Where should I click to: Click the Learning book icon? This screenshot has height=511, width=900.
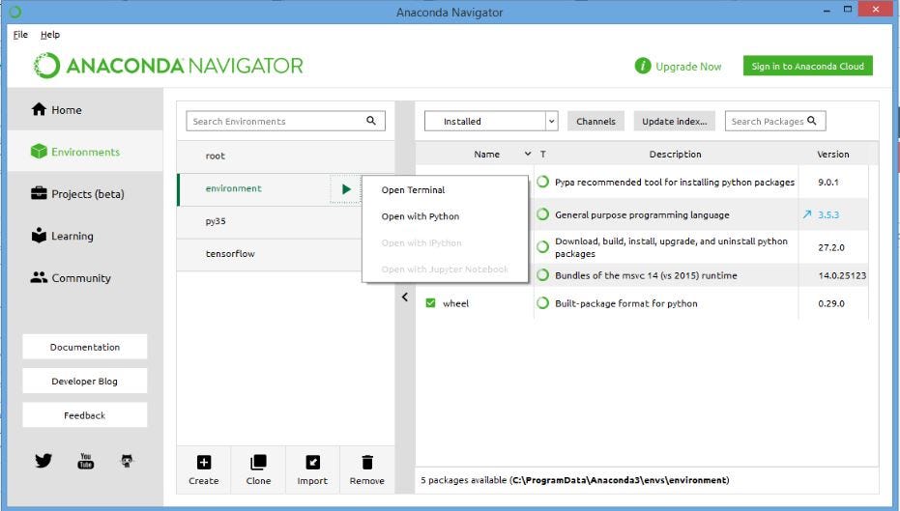pos(39,235)
